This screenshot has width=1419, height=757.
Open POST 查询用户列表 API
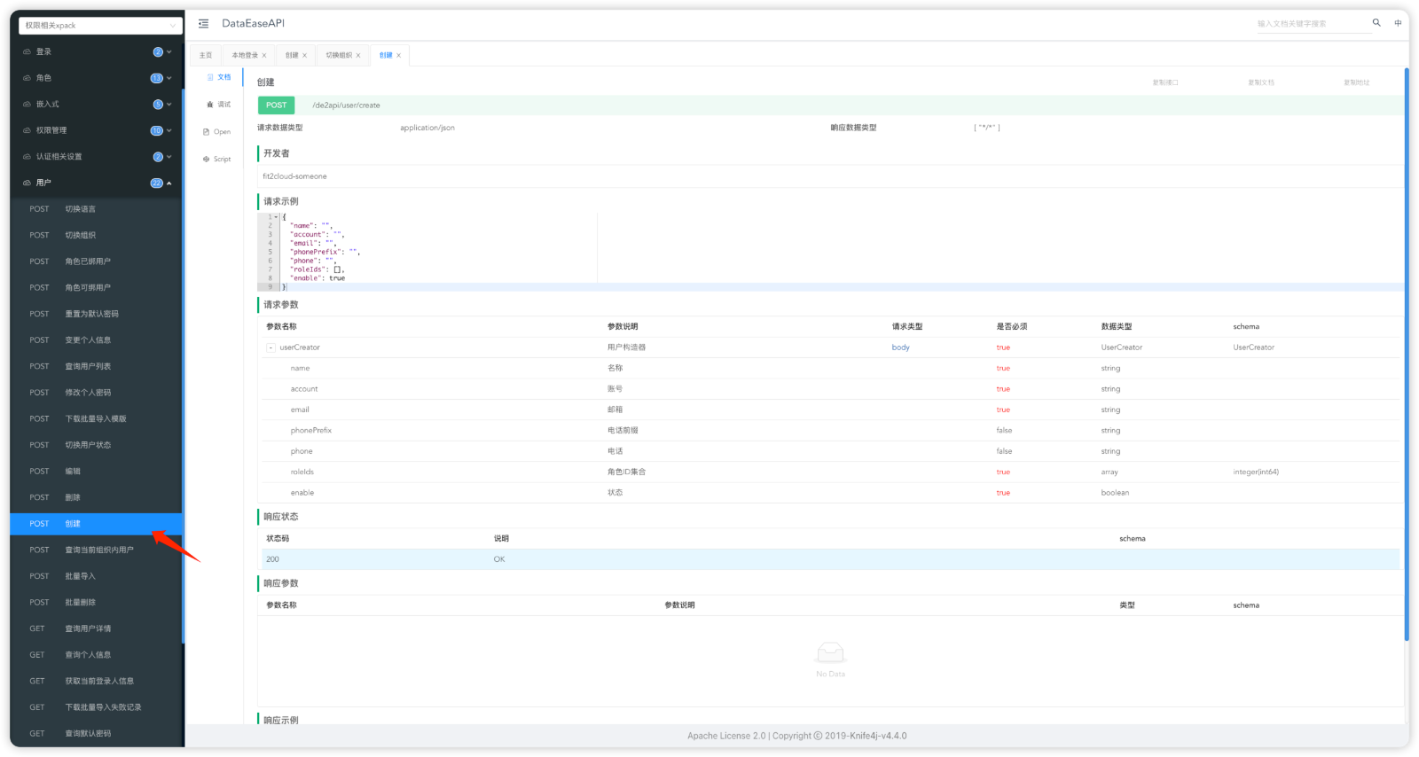pos(96,366)
